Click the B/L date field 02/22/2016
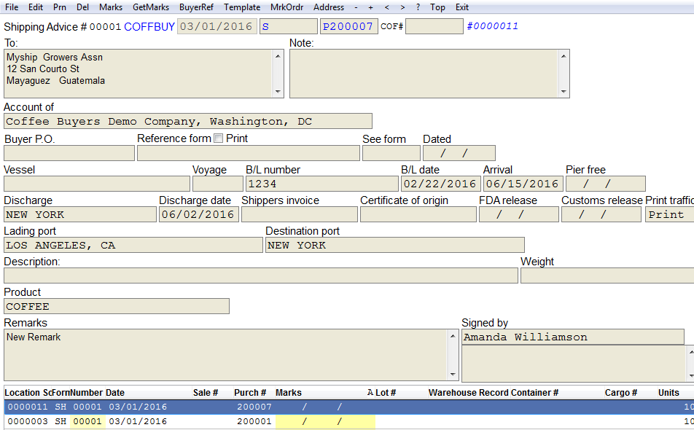 tap(441, 184)
